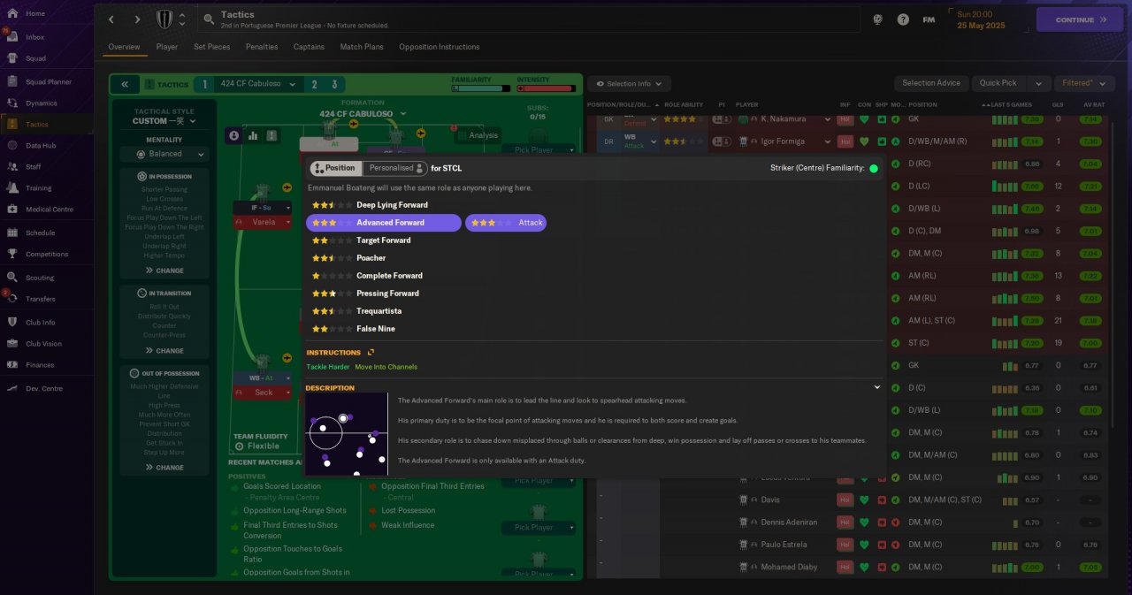Open Club Vision in the sidebar
Viewport: 1132px width, 595px height.
pos(43,343)
